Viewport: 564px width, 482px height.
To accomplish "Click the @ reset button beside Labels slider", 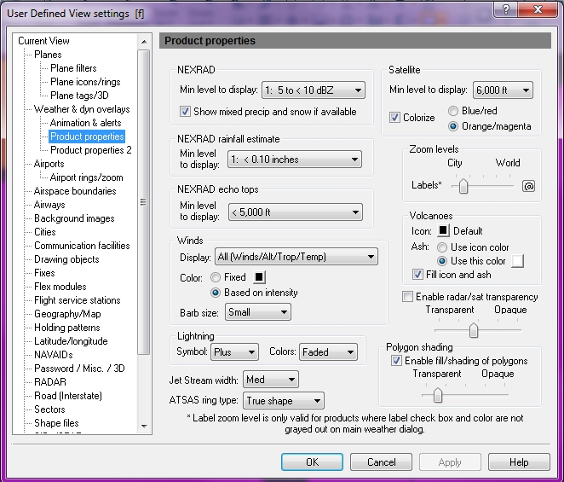I will coord(528,186).
